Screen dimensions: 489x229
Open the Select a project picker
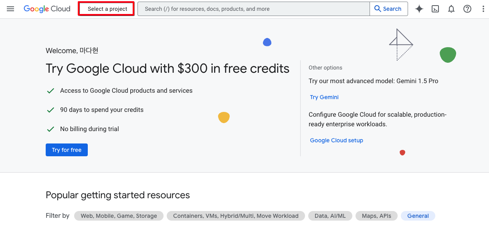(106, 9)
